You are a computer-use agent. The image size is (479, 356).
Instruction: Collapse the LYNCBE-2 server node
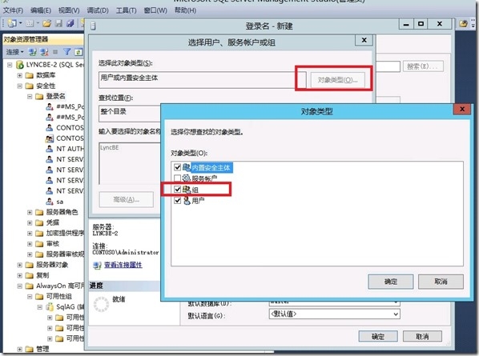10,65
